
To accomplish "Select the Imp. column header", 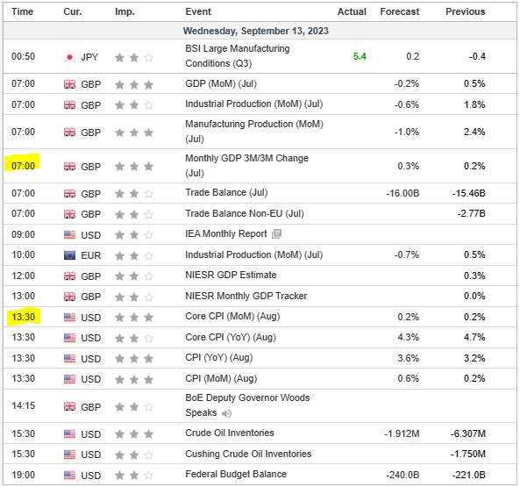I will point(125,11).
